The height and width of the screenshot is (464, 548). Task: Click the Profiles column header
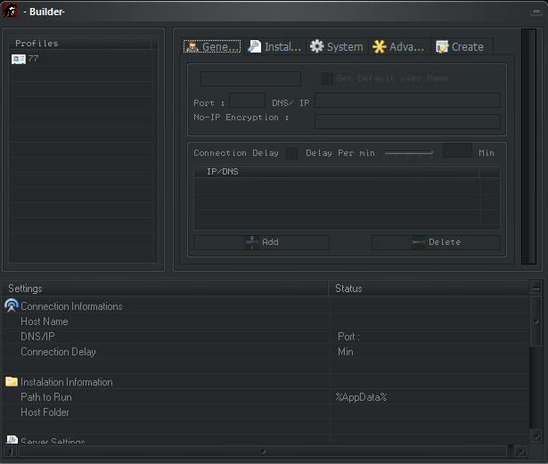click(x=80, y=44)
